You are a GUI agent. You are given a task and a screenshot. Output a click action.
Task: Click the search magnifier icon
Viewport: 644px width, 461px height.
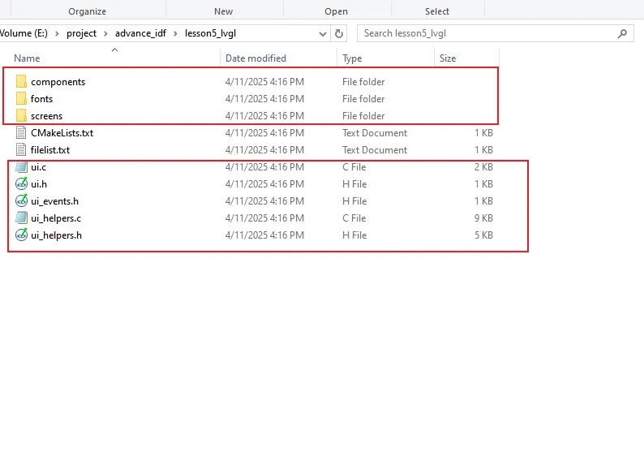[x=622, y=33]
